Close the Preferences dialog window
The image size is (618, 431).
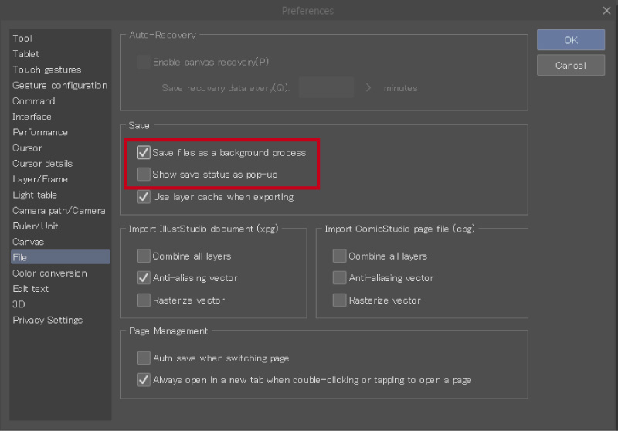(x=606, y=10)
